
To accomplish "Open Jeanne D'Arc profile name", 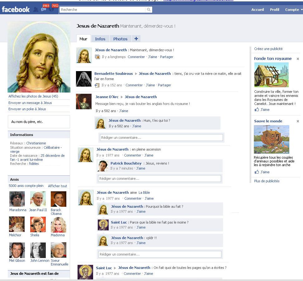I will click(107, 97).
